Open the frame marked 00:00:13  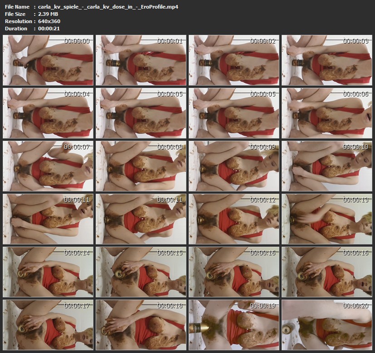pyautogui.click(x=327, y=219)
